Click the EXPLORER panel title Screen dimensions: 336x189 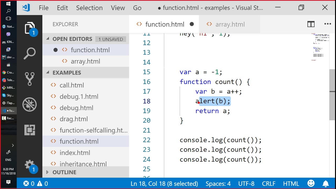click(65, 24)
